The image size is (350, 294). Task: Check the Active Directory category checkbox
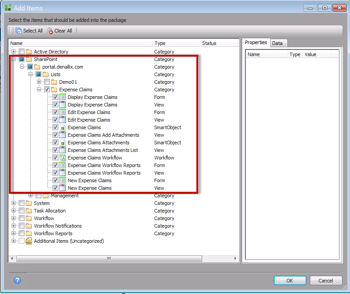coord(21,52)
